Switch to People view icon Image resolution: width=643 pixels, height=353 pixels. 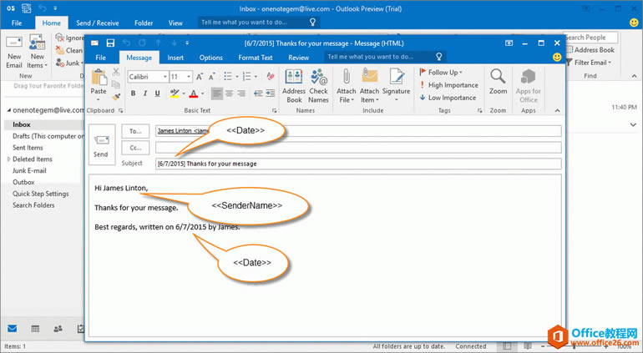point(58,329)
